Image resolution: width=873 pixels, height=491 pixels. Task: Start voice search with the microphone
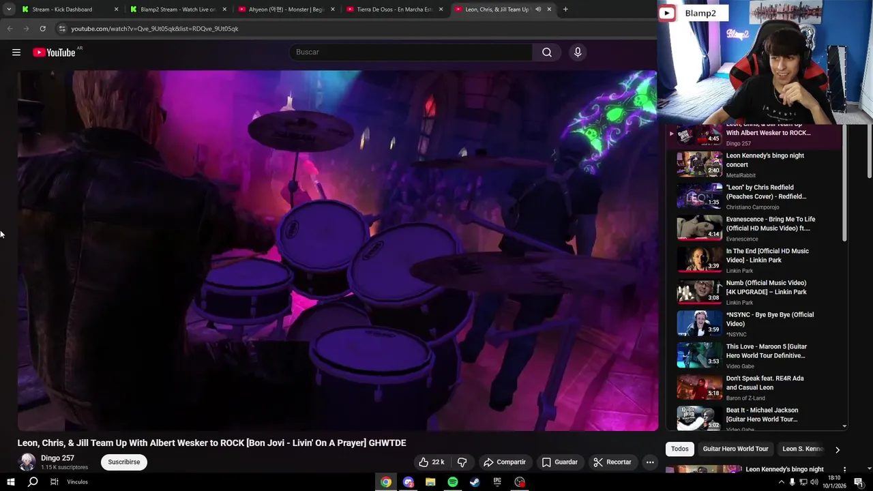pyautogui.click(x=578, y=52)
